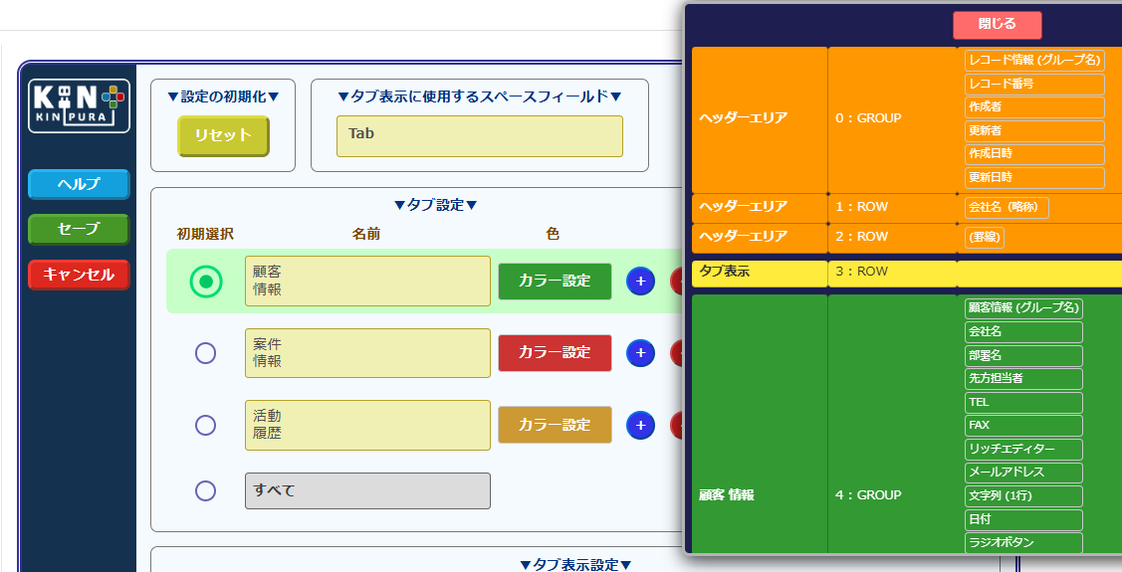
Task: Click the 日付 field tag
Action: pyautogui.click(x=1024, y=520)
